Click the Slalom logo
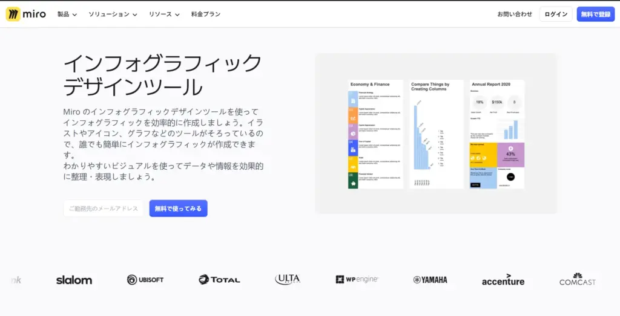The width and height of the screenshot is (620, 316). coord(74,280)
